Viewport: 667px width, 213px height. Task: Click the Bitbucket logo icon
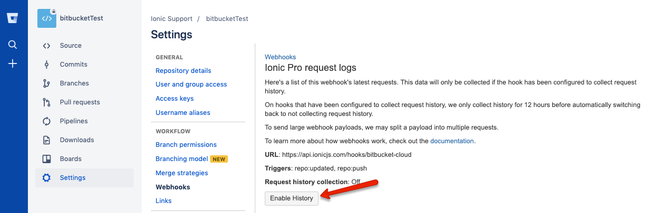pyautogui.click(x=13, y=18)
